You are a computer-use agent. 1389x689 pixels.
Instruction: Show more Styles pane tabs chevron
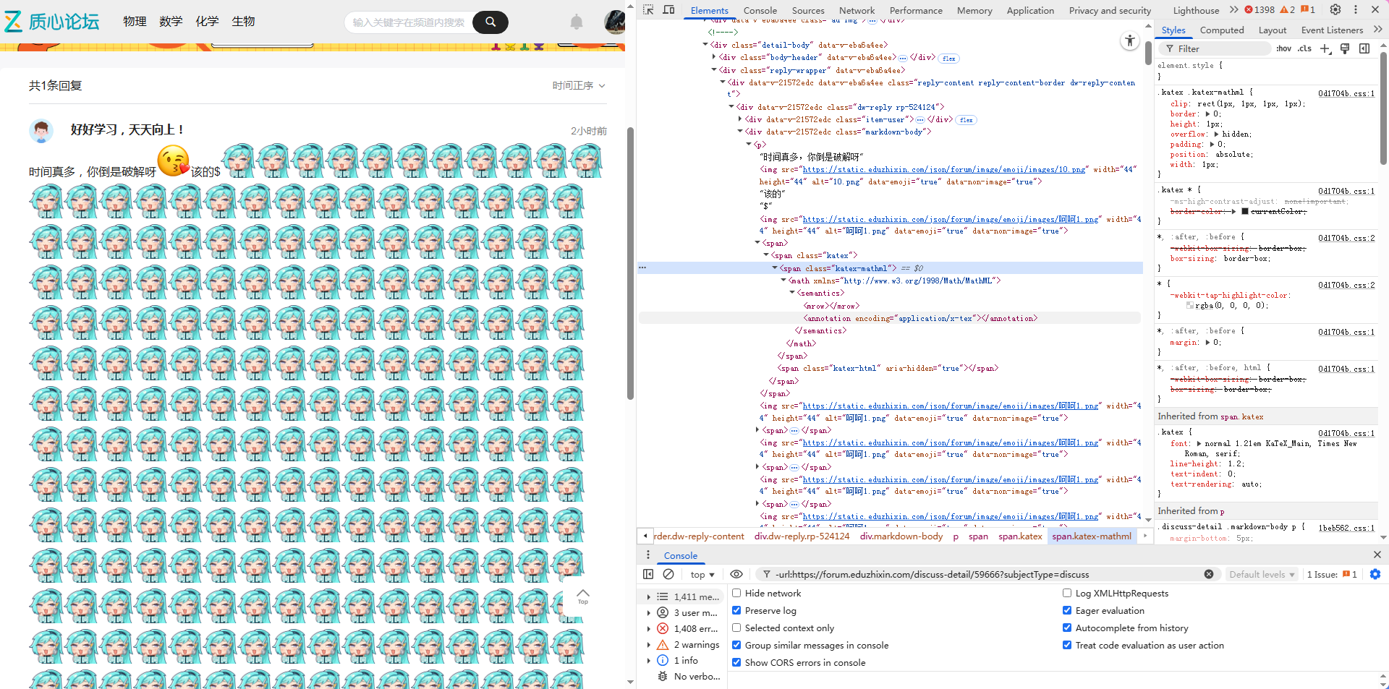click(x=1377, y=30)
